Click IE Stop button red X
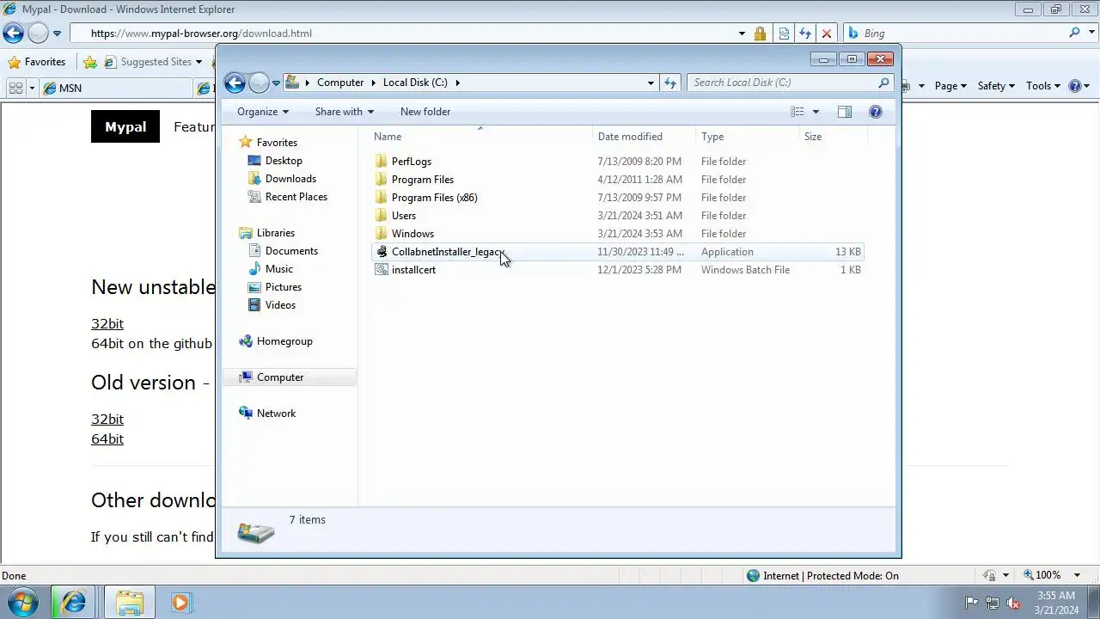Viewport: 1100px width, 619px height. coord(827,34)
